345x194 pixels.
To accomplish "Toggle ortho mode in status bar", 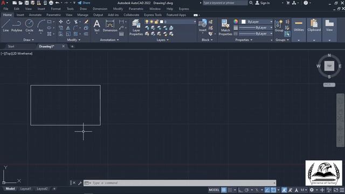I will [x=240, y=190].
